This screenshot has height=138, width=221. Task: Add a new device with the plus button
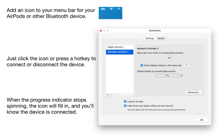point(108,95)
